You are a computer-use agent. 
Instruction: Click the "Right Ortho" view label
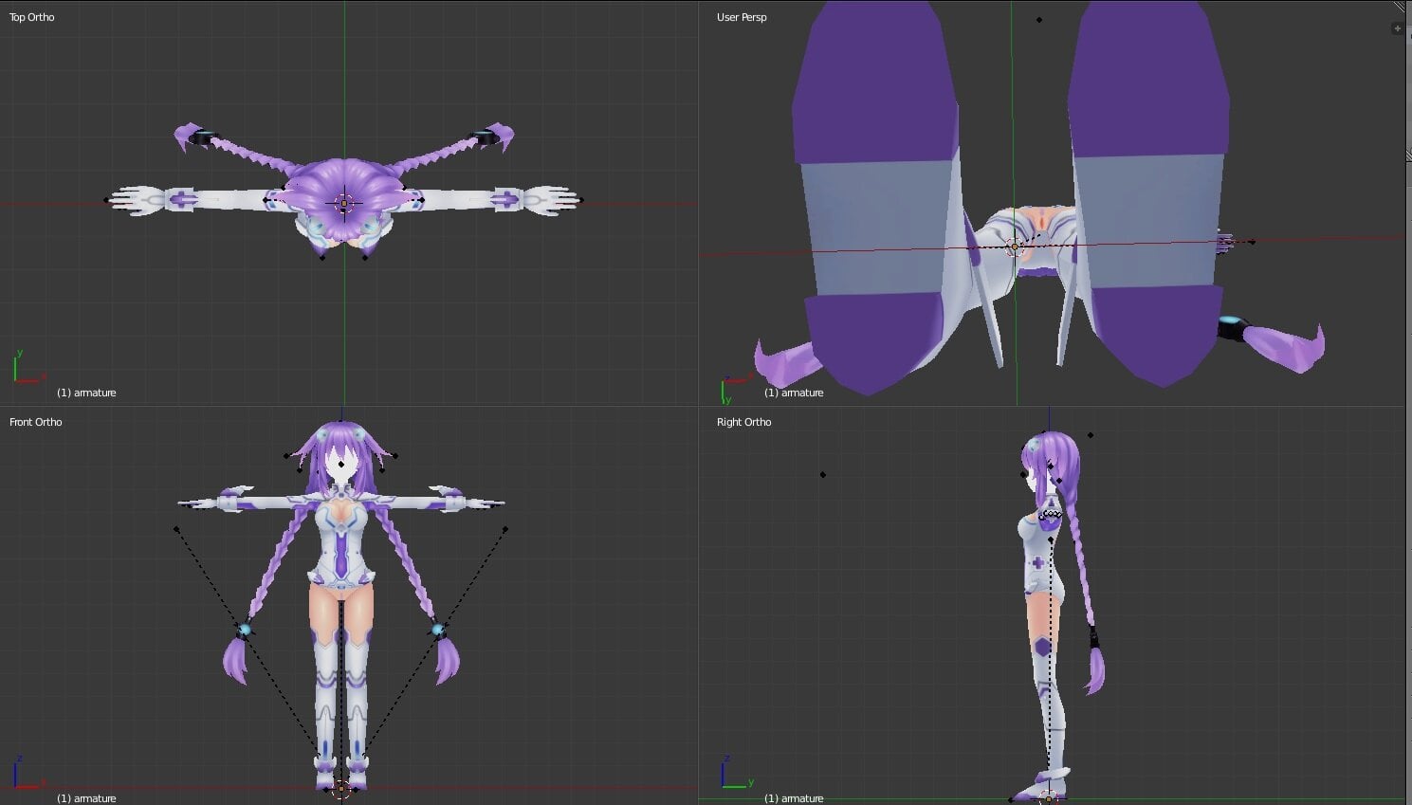[x=744, y=422]
